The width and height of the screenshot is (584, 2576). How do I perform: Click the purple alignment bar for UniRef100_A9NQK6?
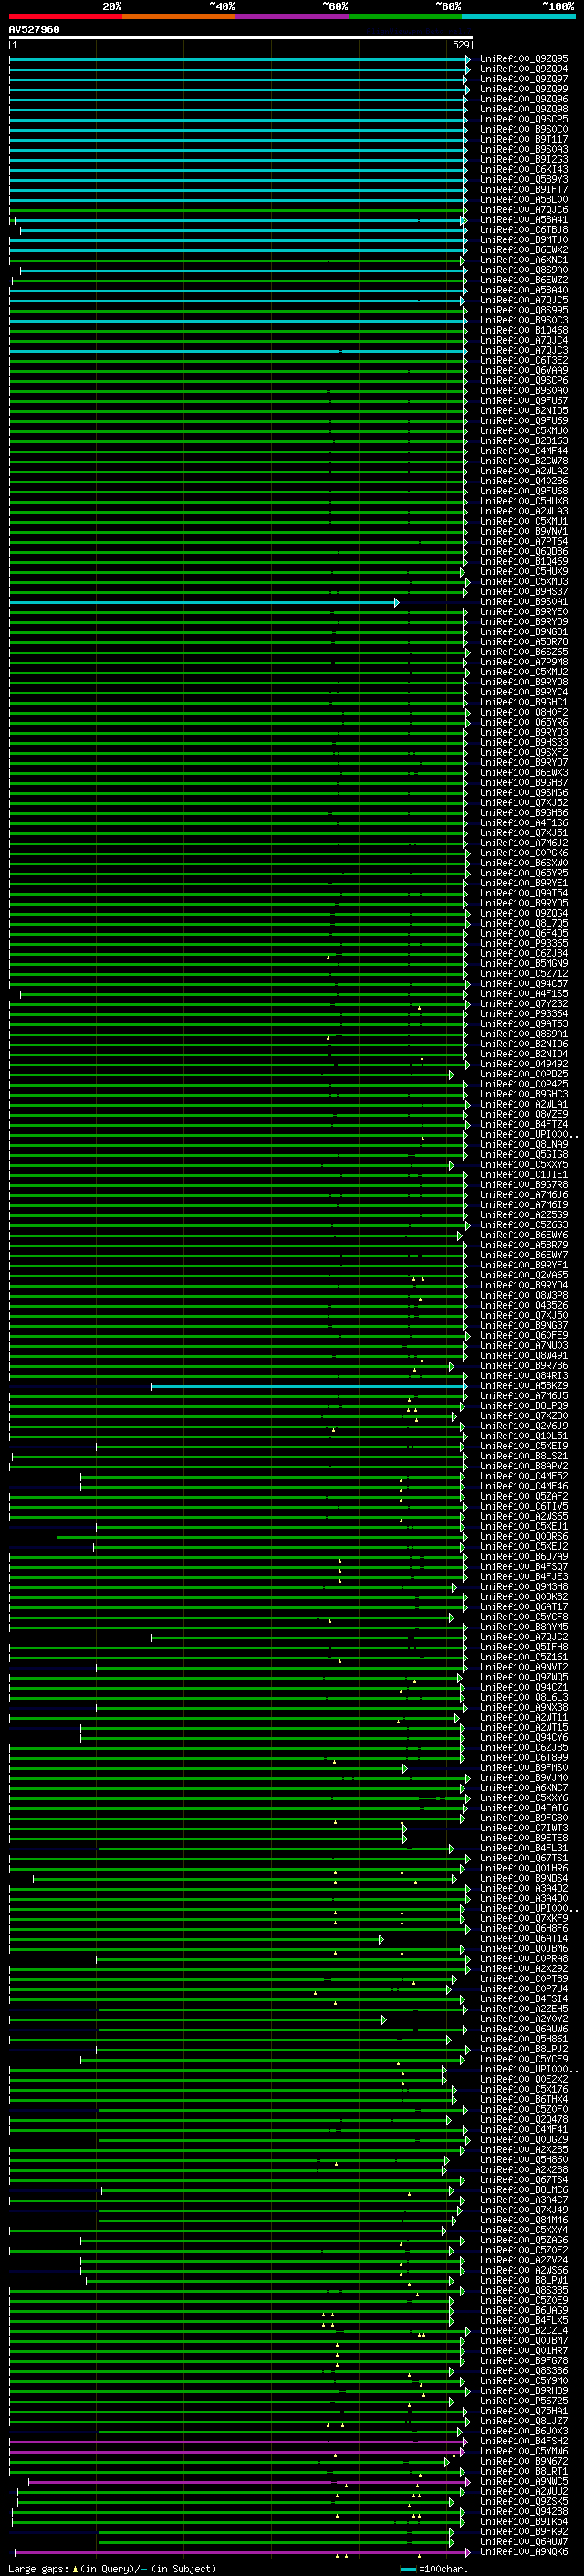[241, 2551]
